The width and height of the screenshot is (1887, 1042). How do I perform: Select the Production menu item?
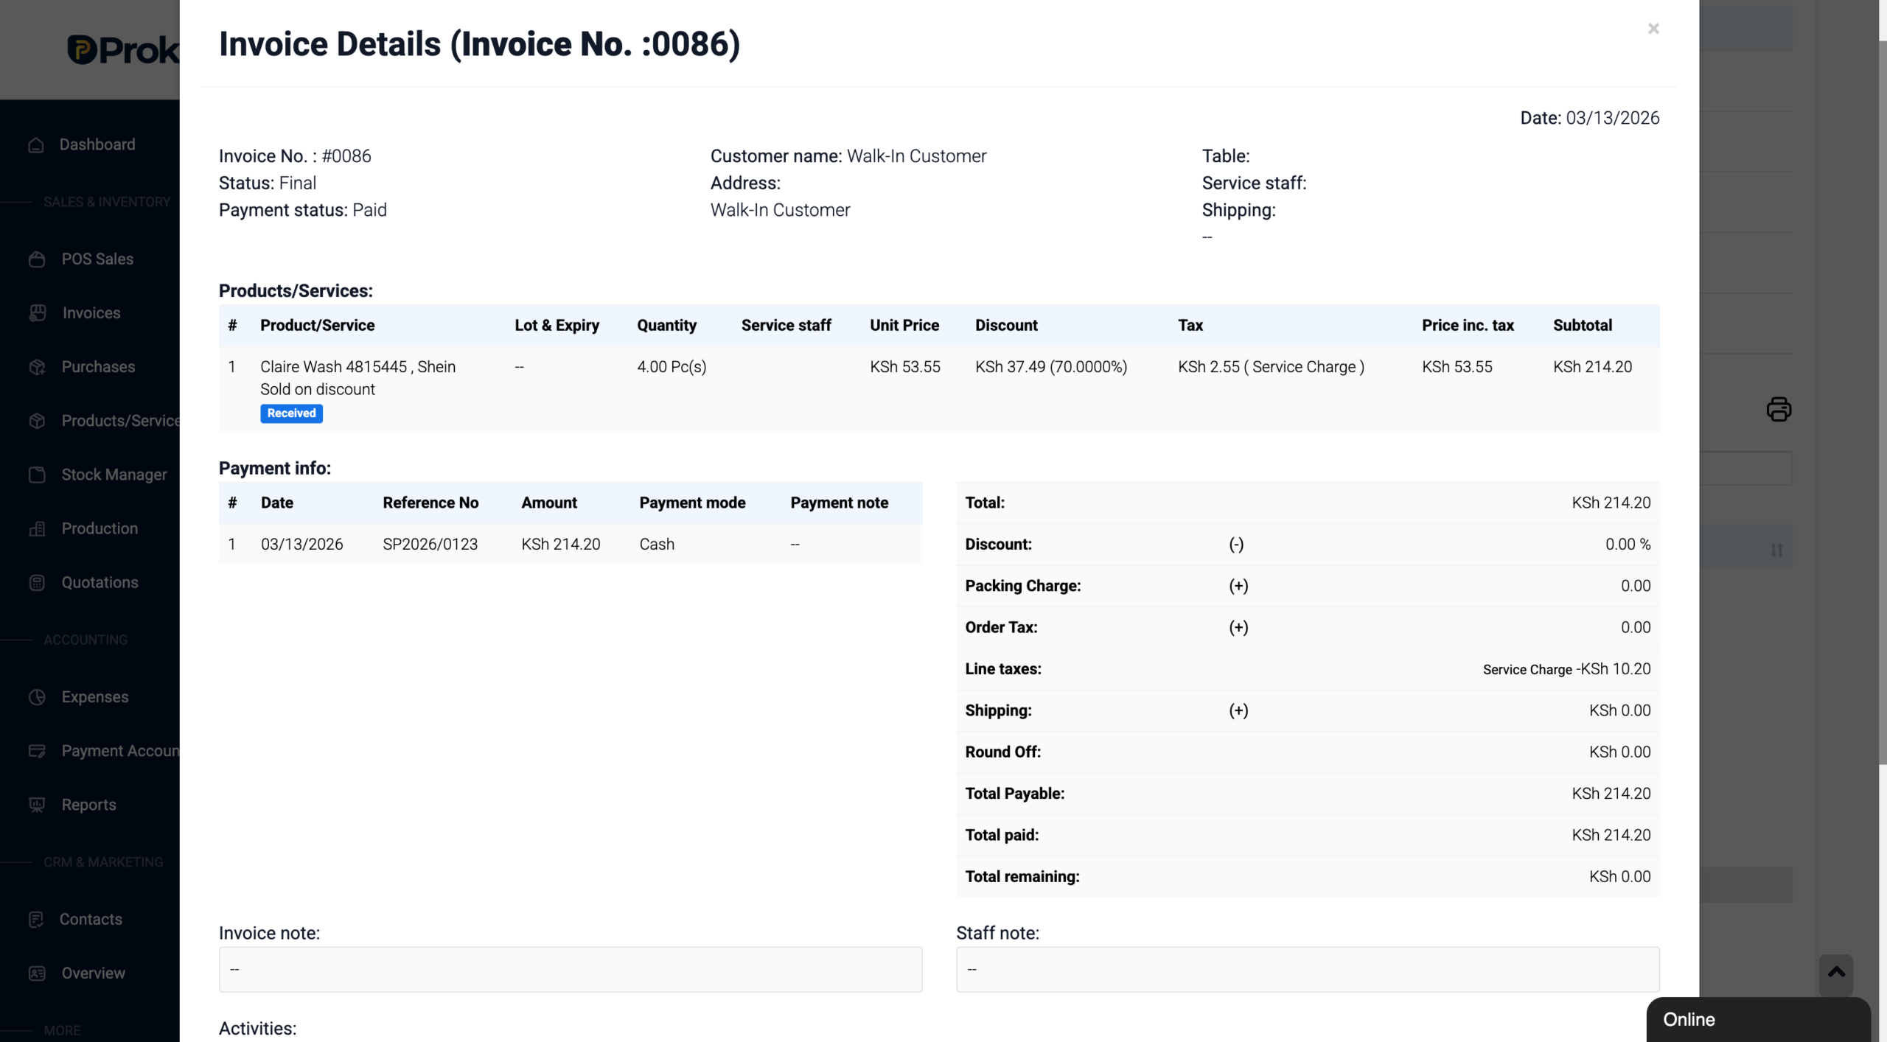pos(100,528)
